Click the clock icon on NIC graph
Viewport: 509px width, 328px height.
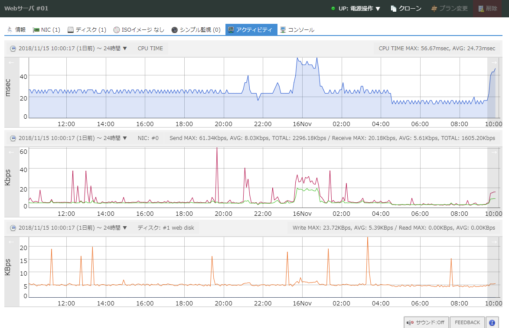13,138
